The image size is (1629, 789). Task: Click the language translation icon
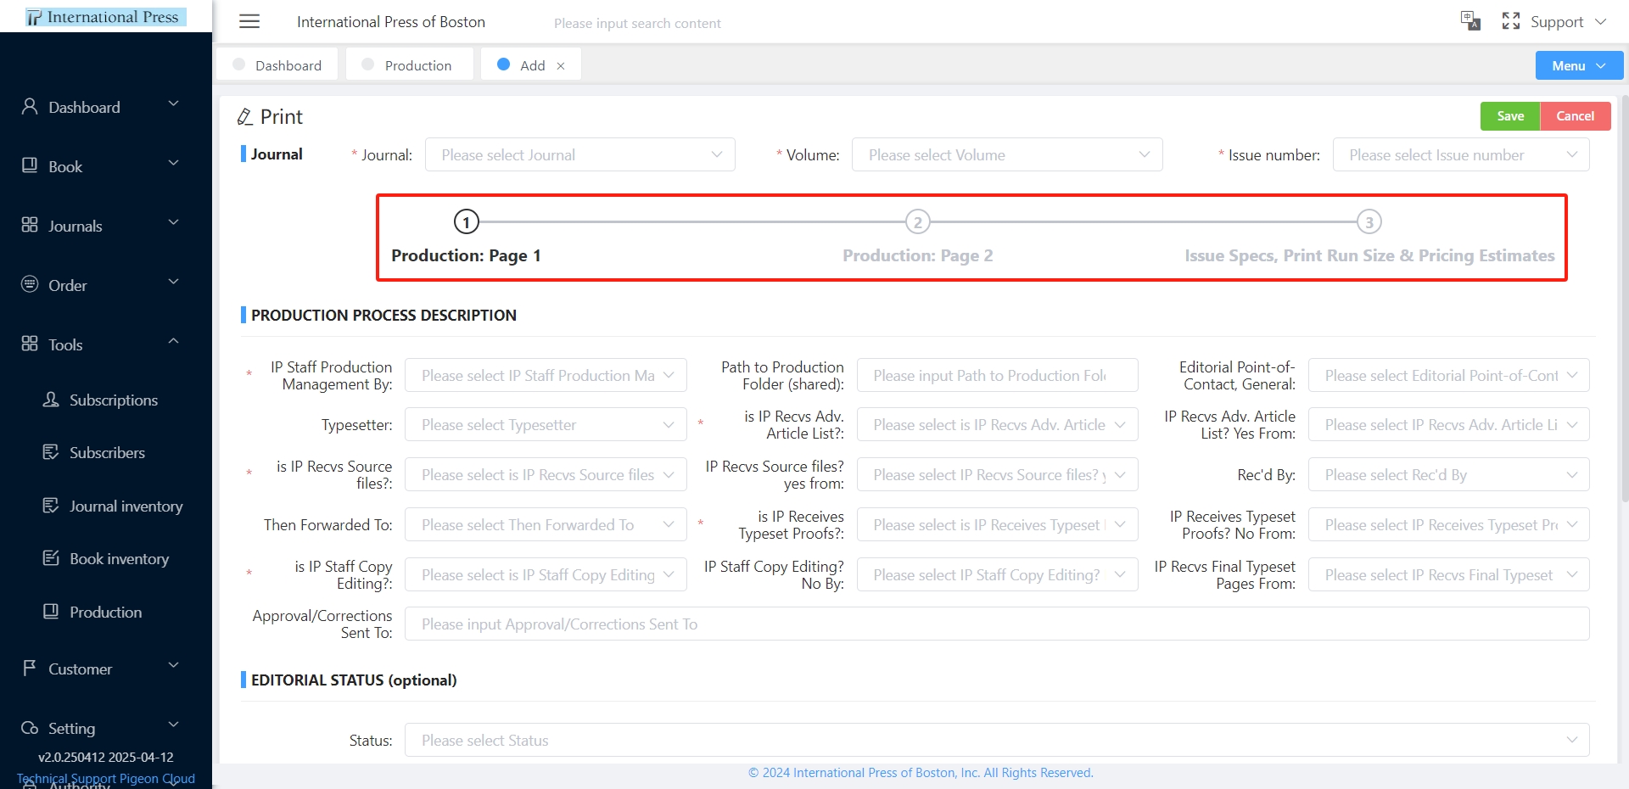(1470, 21)
